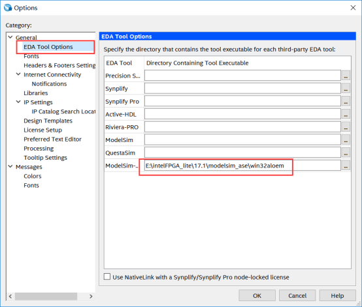Click the Active-HDL directory field
Screen dimensions: 362x307
[x=242, y=114]
